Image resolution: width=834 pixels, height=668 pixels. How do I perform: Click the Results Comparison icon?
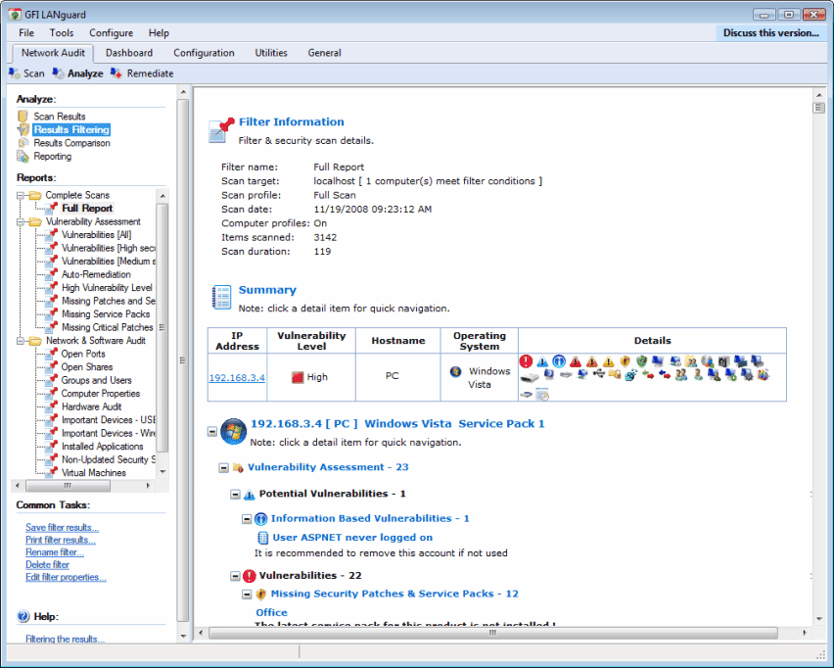[x=23, y=143]
